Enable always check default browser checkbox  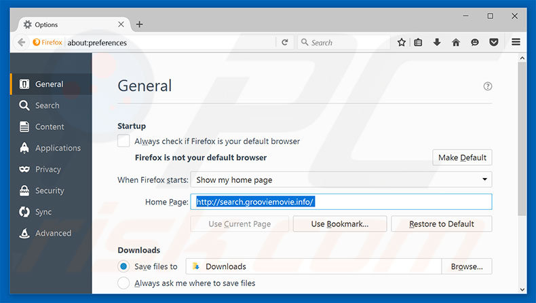click(124, 141)
